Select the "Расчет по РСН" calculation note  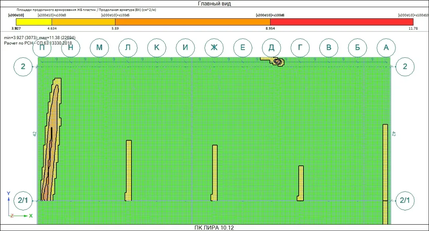point(38,43)
